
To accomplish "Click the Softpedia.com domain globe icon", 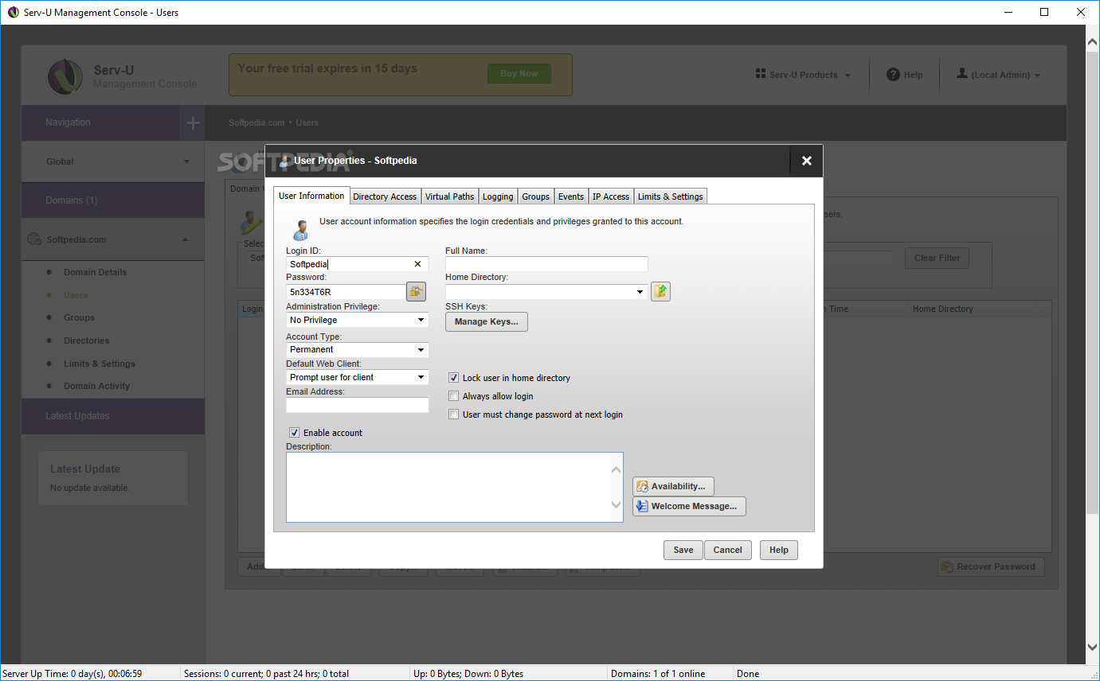I will [34, 239].
